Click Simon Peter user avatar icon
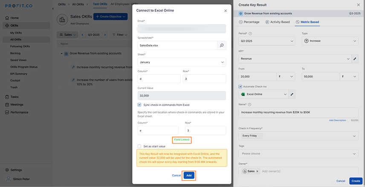This screenshot has height=187, width=365. coord(9,179)
